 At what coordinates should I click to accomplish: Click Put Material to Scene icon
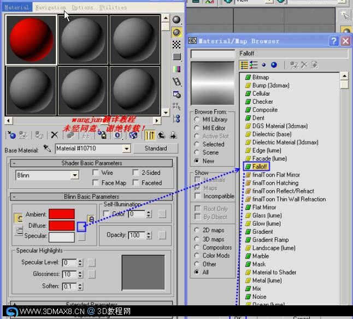(23, 135)
